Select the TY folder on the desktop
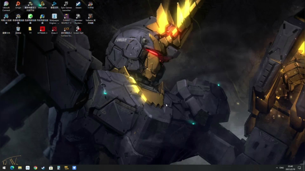This screenshot has width=305, height=171. 30,30
